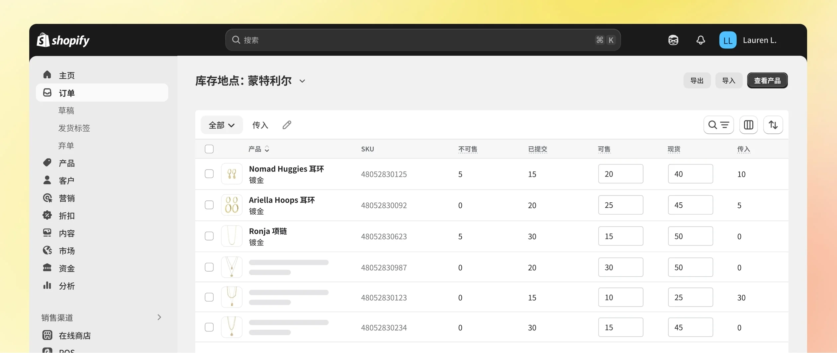Click the Lauren L. account name
Screen dimensions: 837x353
tap(760, 40)
